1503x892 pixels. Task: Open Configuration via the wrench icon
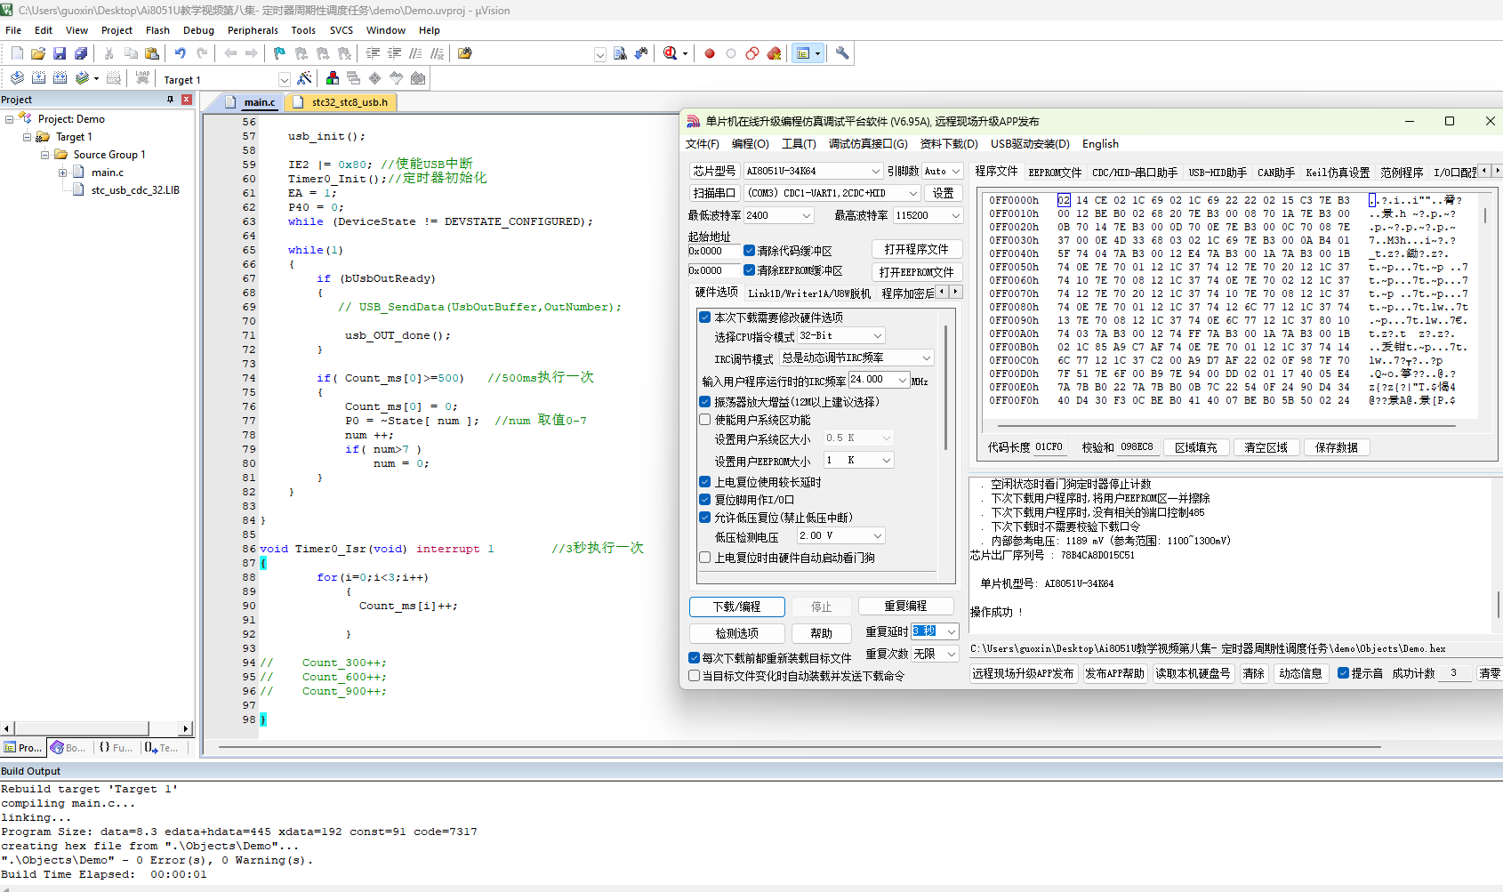coord(842,53)
